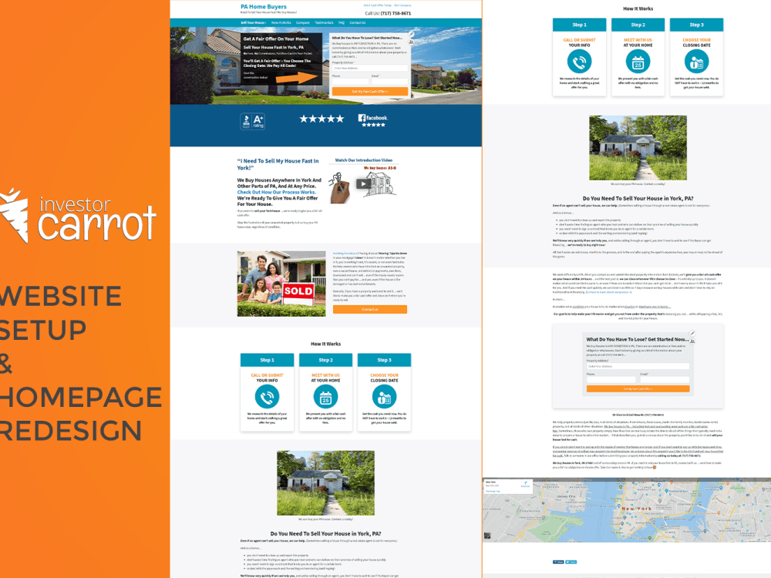Click the Facebook Share icon below the map
The image size is (771, 578).
click(x=559, y=562)
